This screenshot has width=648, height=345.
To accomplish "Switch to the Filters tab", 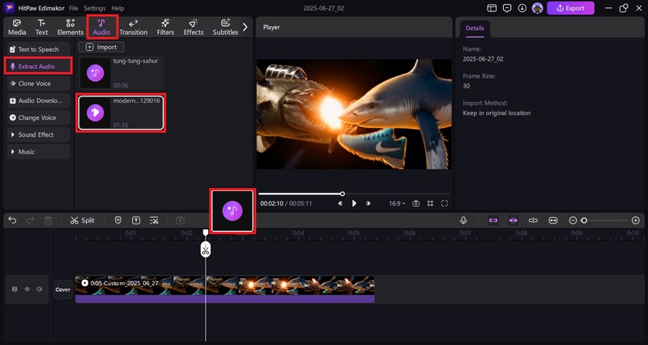I will click(165, 27).
